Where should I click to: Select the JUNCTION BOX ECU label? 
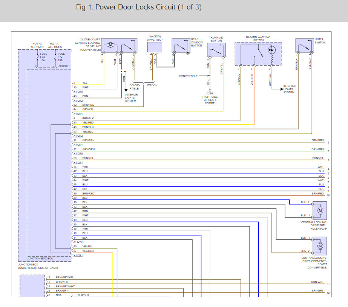point(40,259)
